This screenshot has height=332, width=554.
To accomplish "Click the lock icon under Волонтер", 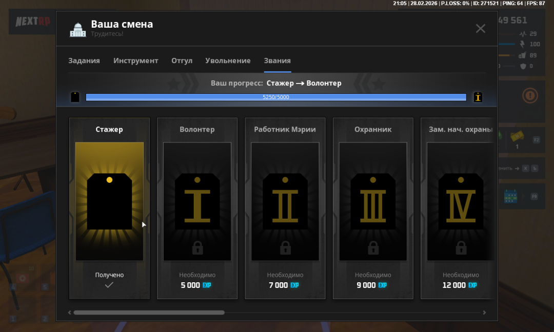I will click(x=197, y=248).
